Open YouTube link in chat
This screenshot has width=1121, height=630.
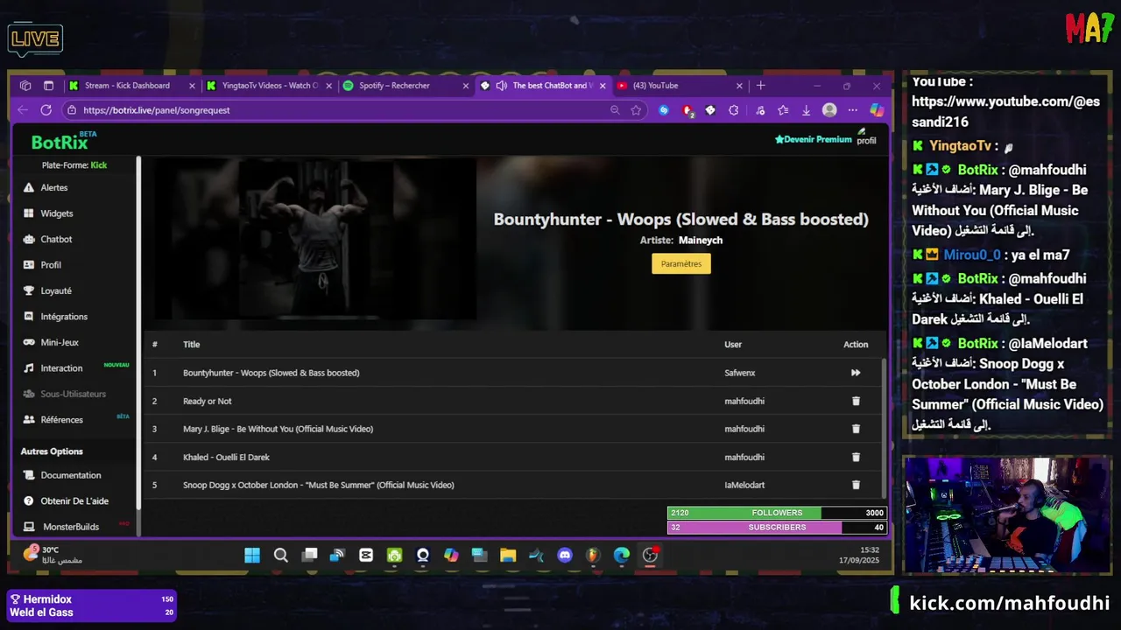[1005, 112]
